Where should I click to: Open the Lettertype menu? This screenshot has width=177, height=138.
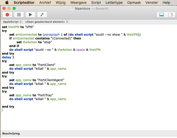click(114, 3)
